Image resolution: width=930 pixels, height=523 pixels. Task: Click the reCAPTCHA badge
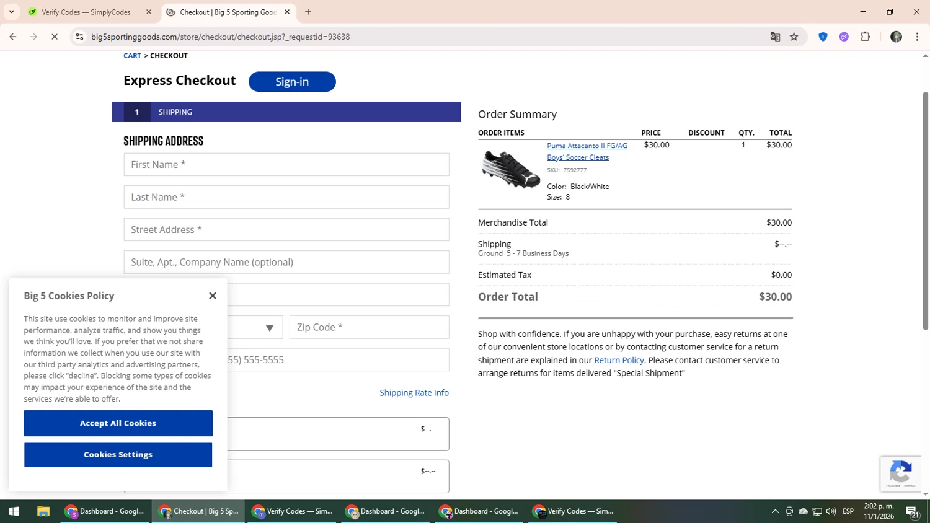[x=901, y=474]
